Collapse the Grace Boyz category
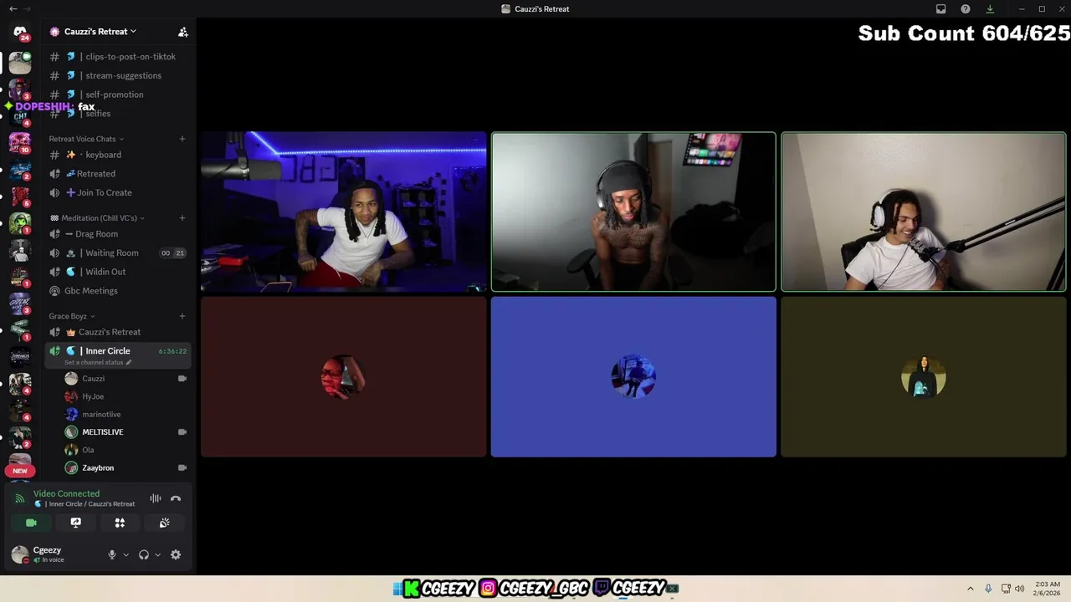1071x602 pixels. [x=72, y=316]
